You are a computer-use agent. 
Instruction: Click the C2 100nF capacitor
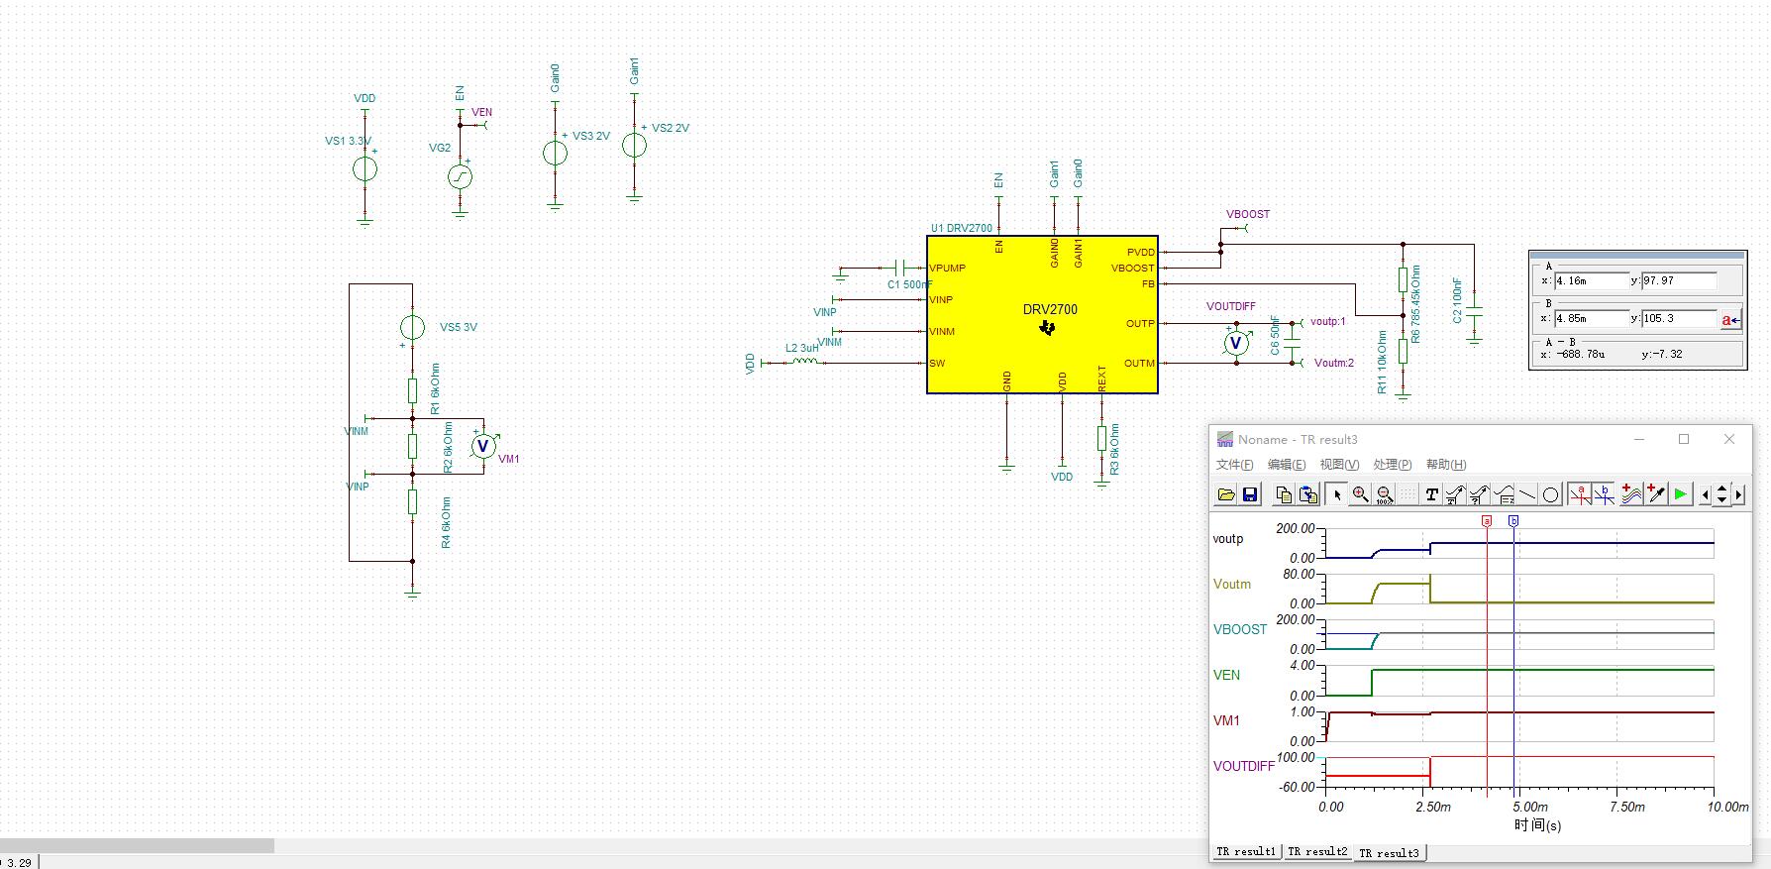(1474, 311)
